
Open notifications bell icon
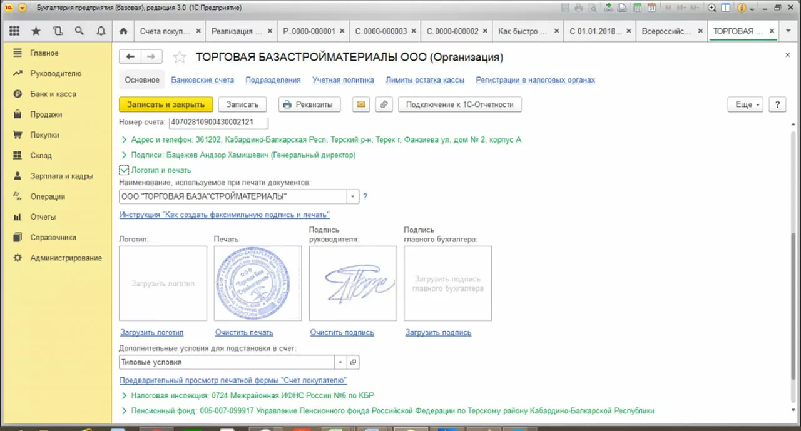pos(101,31)
